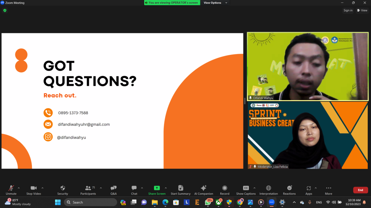Click the Sign in button
Image resolution: width=371 pixels, height=208 pixels.
[x=348, y=10]
